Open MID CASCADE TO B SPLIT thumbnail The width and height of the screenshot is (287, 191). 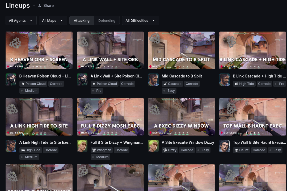[182, 50]
